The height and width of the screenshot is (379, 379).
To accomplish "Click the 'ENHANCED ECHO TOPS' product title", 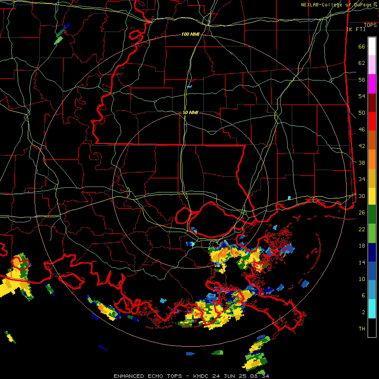I will (148, 376).
